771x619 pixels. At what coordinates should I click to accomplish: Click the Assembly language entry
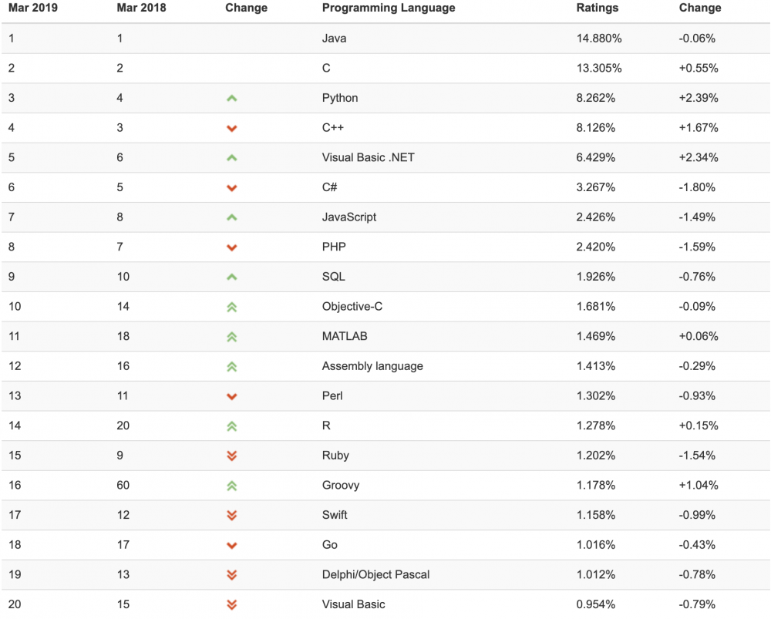pos(372,366)
